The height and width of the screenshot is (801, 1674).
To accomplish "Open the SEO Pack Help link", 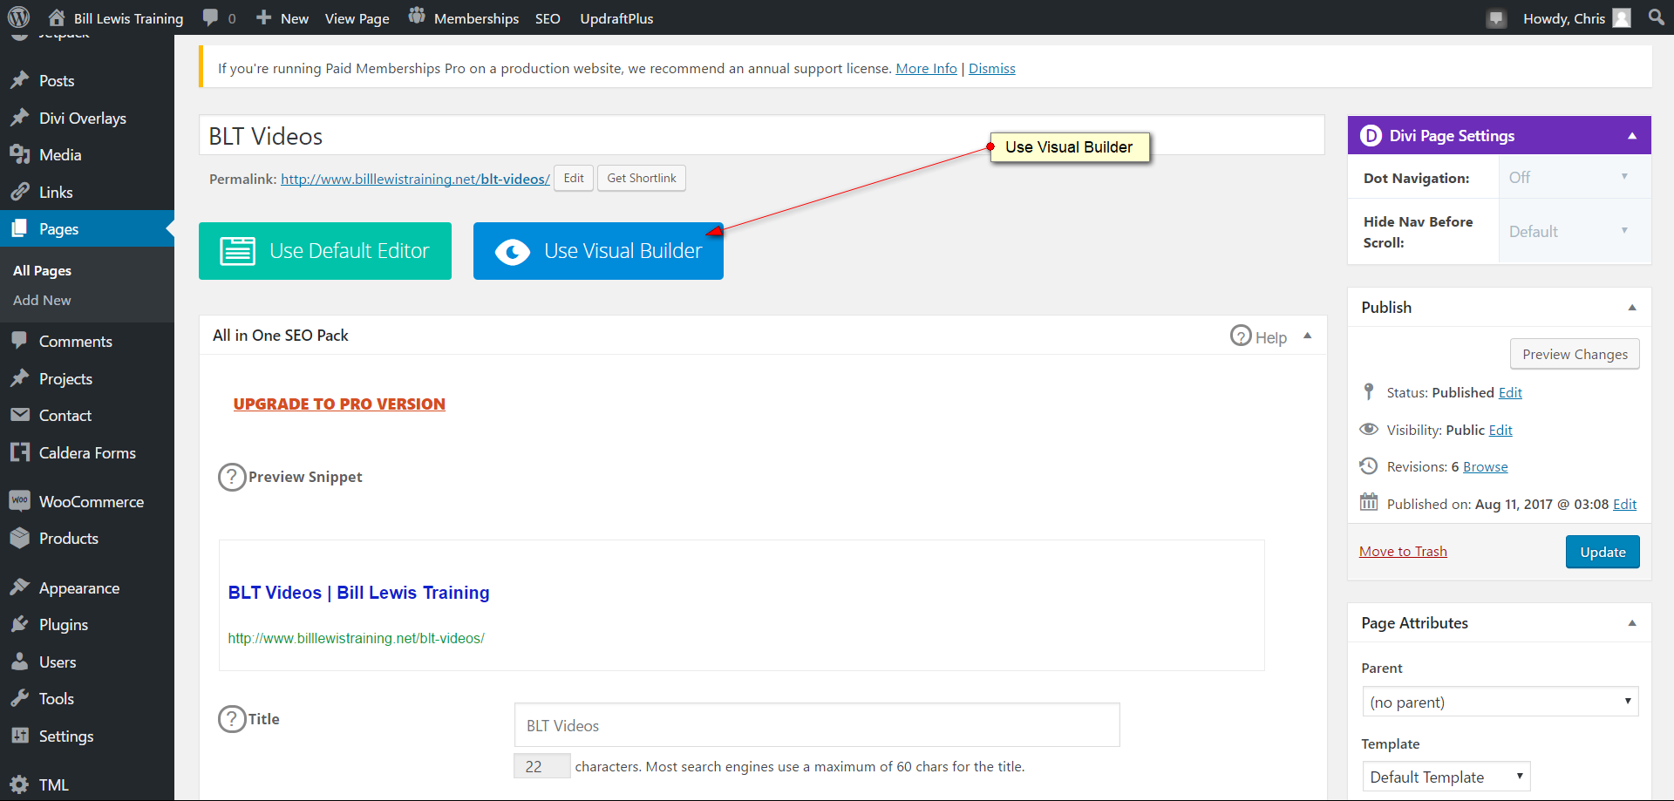I will point(1259,336).
